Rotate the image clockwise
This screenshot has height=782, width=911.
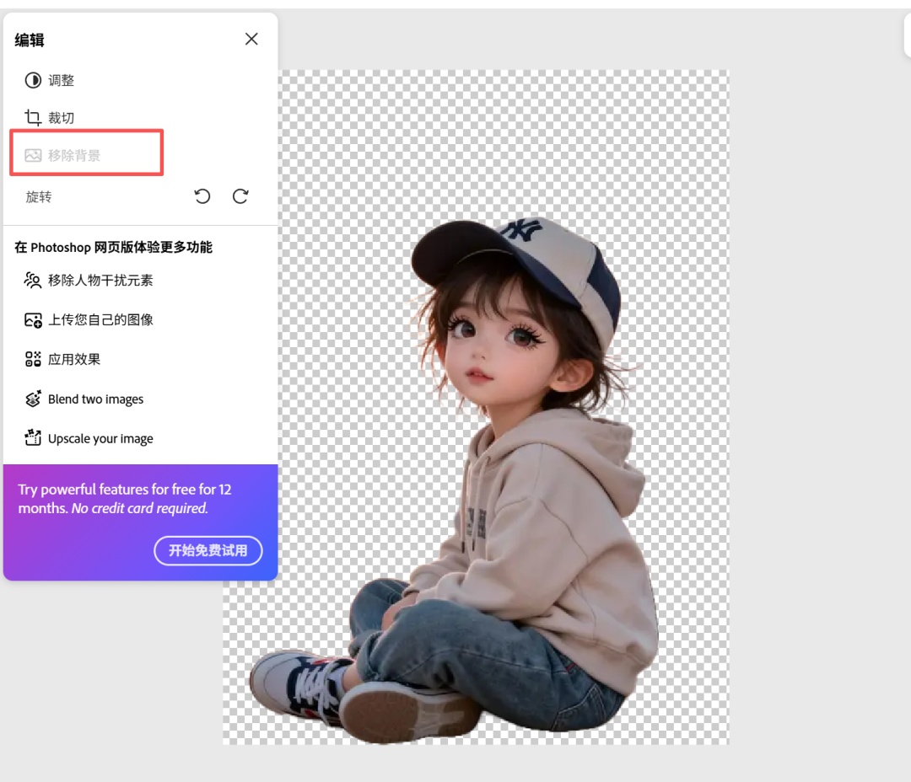tap(240, 196)
